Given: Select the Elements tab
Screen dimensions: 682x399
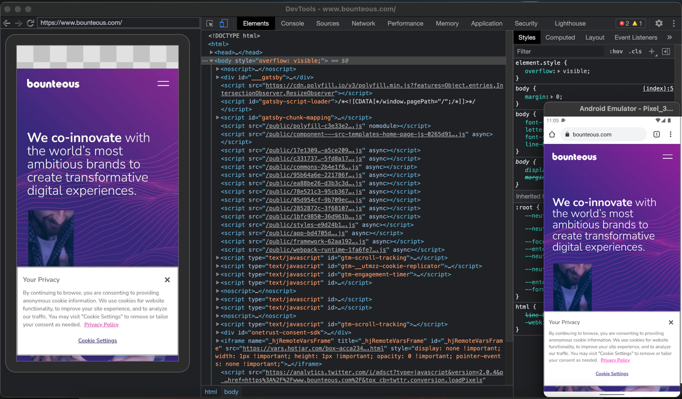Looking at the screenshot, I should click(256, 23).
